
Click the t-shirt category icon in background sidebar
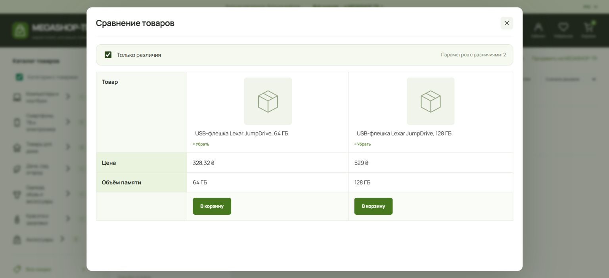(17, 194)
